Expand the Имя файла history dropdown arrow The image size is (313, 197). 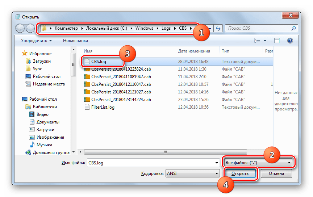217,163
